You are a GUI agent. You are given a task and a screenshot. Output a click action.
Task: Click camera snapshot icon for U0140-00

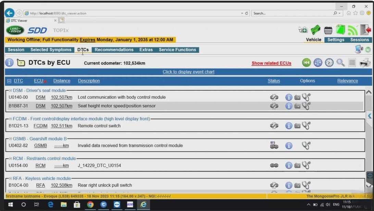297,97
